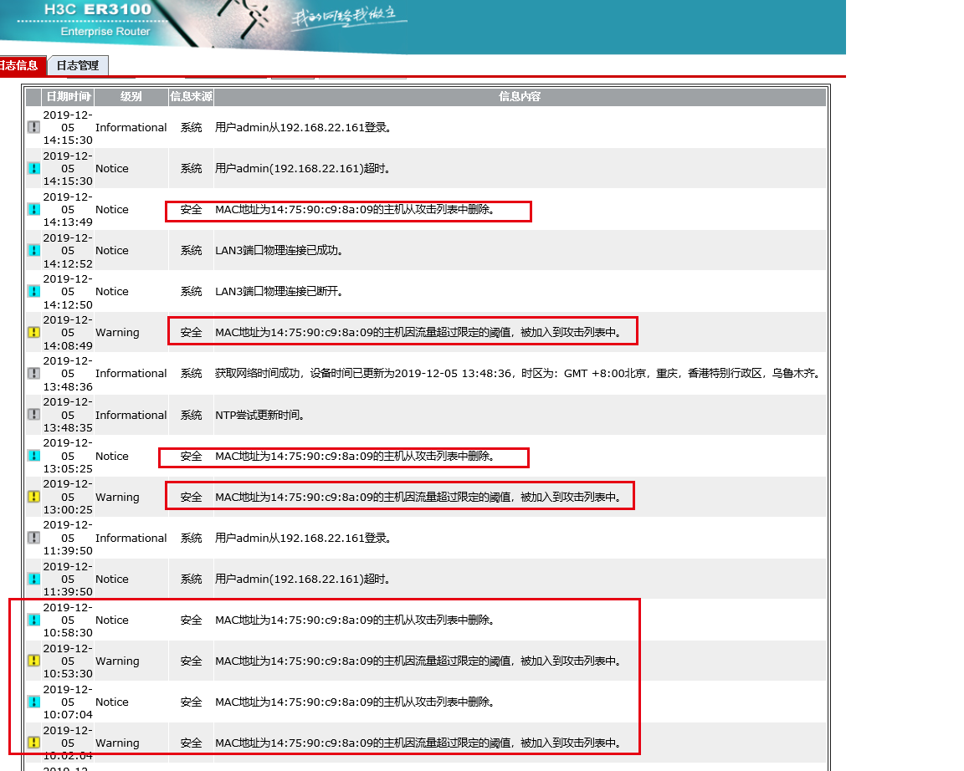The width and height of the screenshot is (964, 771).
Task: Click the 安全 source cell at 13:00:25
Action: point(191,497)
